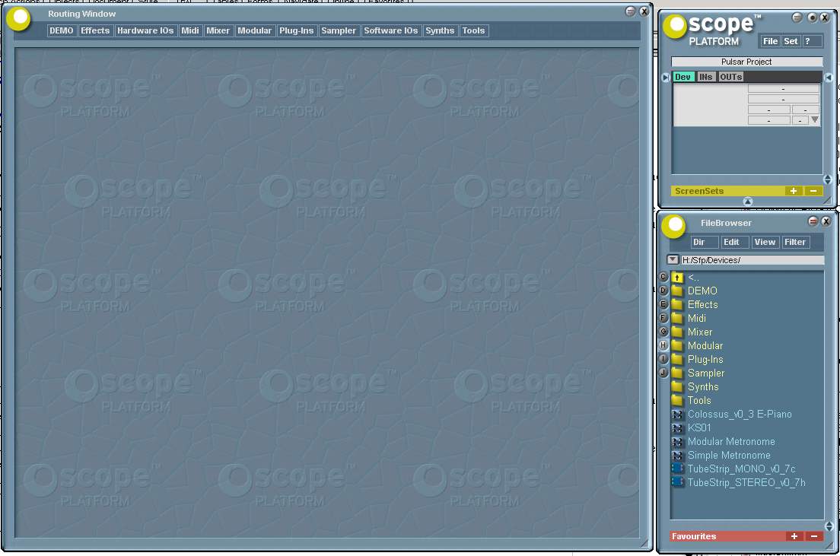Select the Colossus_v0_3 E-Piano device icon
Image resolution: width=840 pixels, height=556 pixels.
pos(677,415)
